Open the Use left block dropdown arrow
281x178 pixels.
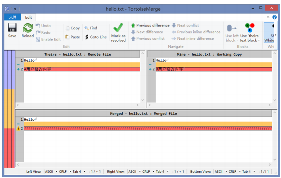click(237, 41)
